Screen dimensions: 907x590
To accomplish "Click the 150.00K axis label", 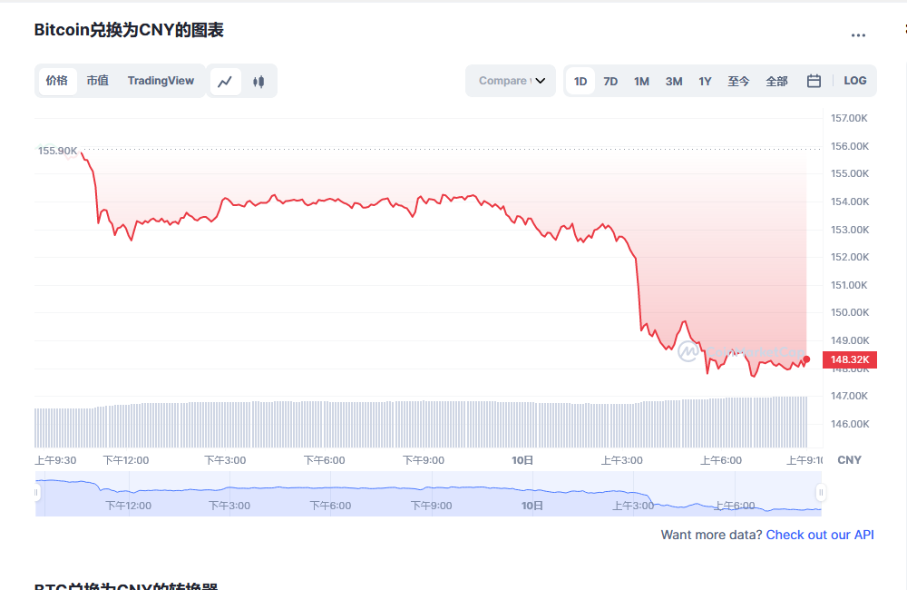I will coord(850,312).
